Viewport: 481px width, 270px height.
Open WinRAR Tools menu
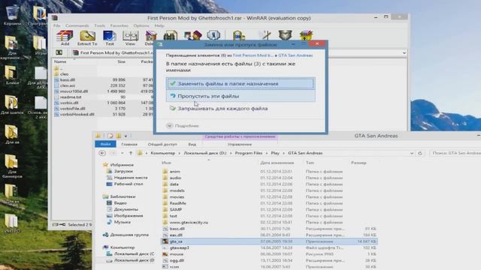pos(100,25)
